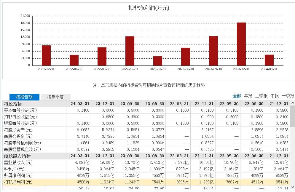Click the chart title 扣非净利润(万元)
Viewport: 295px width, 192px height.
(149, 8)
